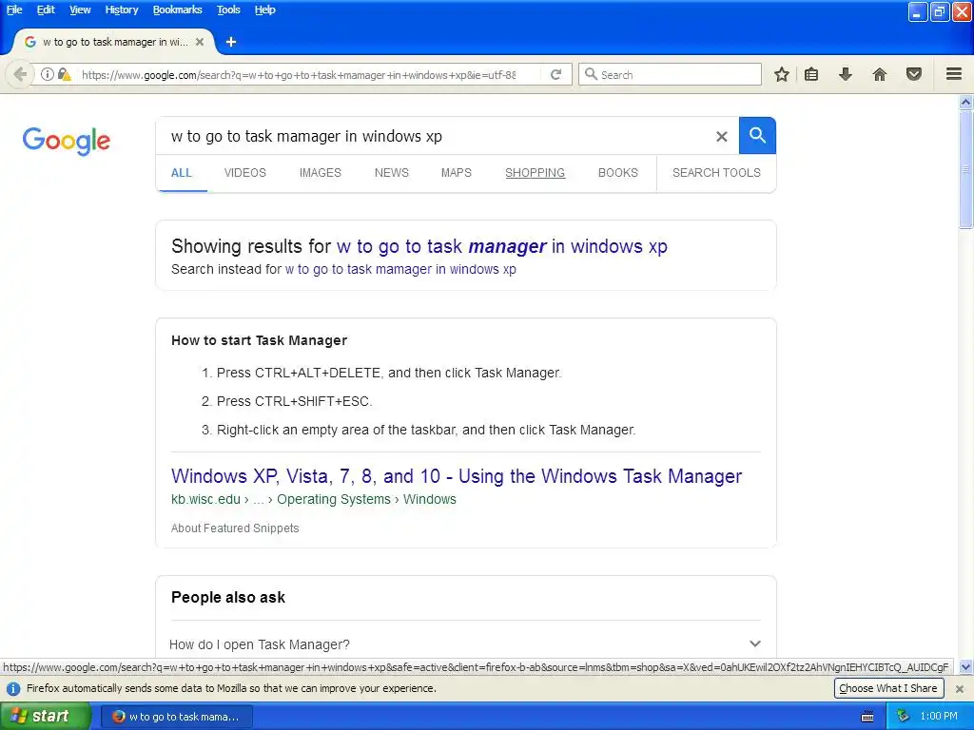This screenshot has width=974, height=730.
Task: Click the vertical scrollbar thumb
Action: point(966,169)
